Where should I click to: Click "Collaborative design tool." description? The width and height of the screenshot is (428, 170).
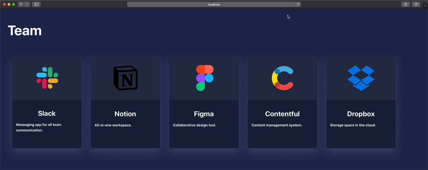click(195, 125)
